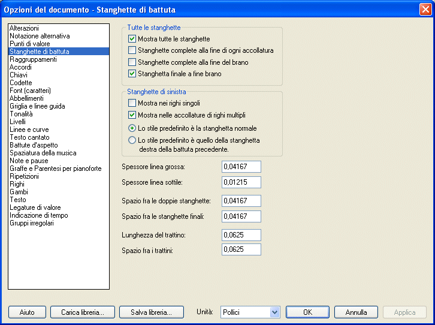Toggle Mostra tutte le stanghette checkbox
Image resolution: width=435 pixels, height=325 pixels.
tap(132, 39)
